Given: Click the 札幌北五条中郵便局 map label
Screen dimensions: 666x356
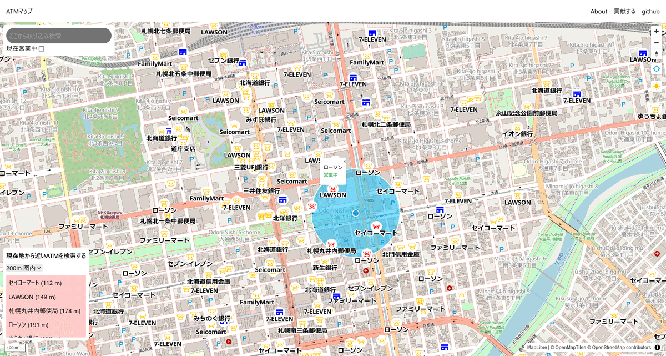Looking at the screenshot, I should 184,74.
